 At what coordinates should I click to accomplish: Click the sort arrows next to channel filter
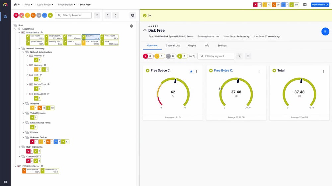coord(248,56)
